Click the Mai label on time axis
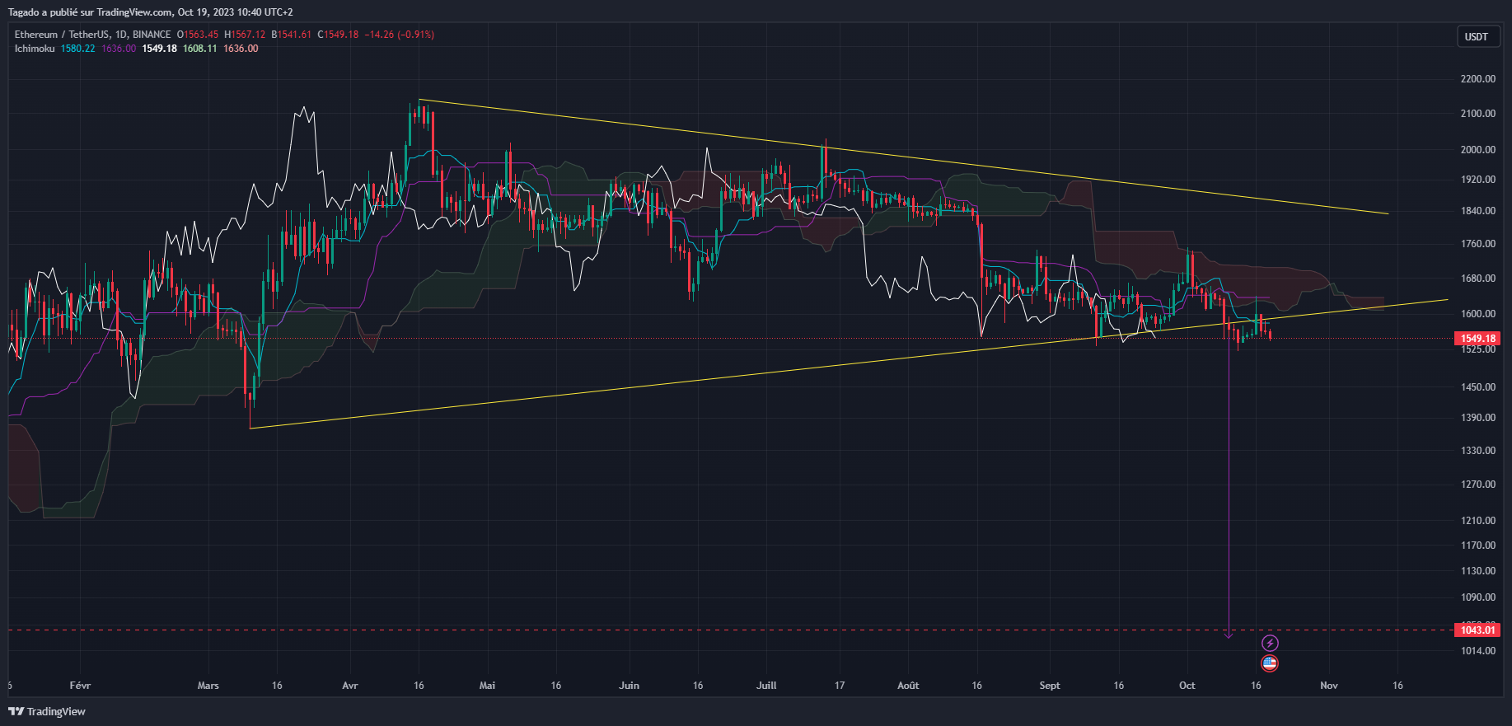Screen dimensions: 1512x726 point(487,686)
